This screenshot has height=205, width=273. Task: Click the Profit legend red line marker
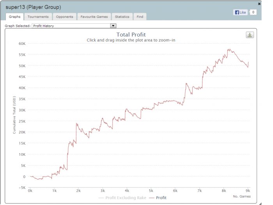(x=152, y=198)
